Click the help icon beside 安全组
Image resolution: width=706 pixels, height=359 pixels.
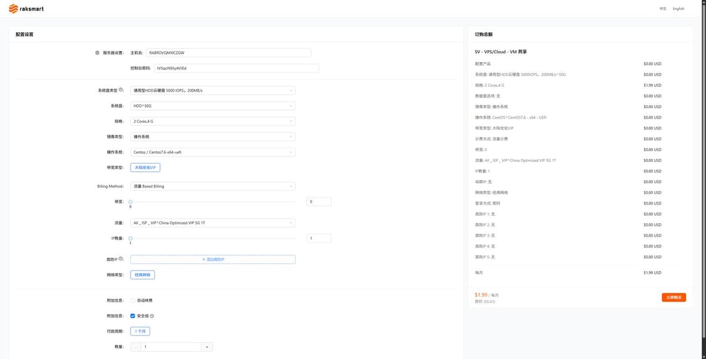pos(152,316)
